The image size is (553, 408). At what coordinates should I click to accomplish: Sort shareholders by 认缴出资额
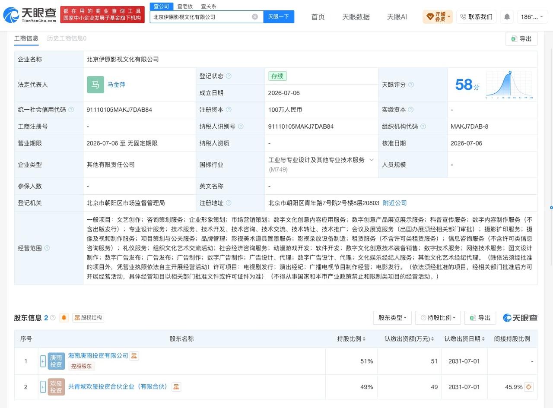coord(432,339)
